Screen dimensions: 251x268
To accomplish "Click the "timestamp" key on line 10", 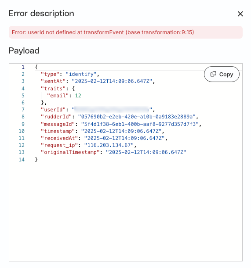I will 58,131.
